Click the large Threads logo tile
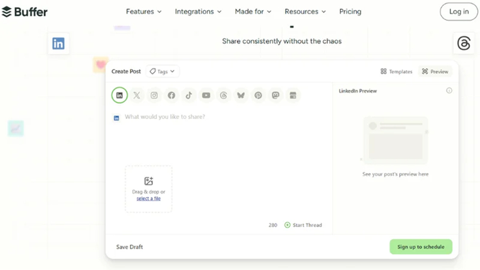The width and height of the screenshot is (480, 270). (464, 43)
